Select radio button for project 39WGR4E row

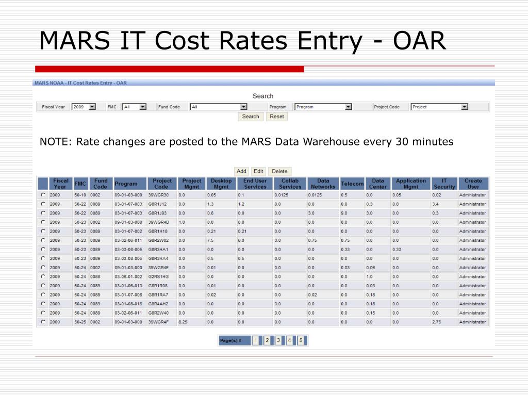[x=43, y=268]
